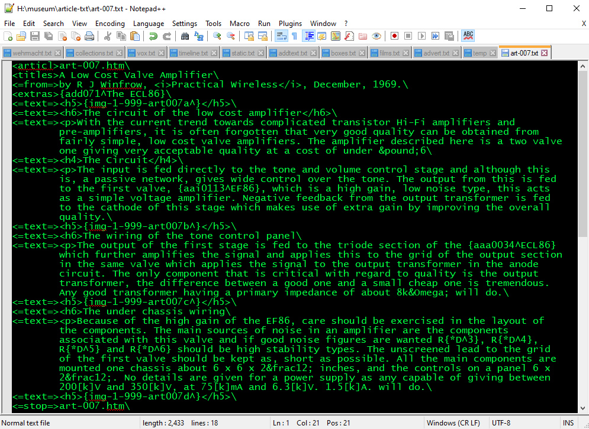Viewport: 589px width, 429px height.
Task: Open the File menu
Action: point(9,24)
